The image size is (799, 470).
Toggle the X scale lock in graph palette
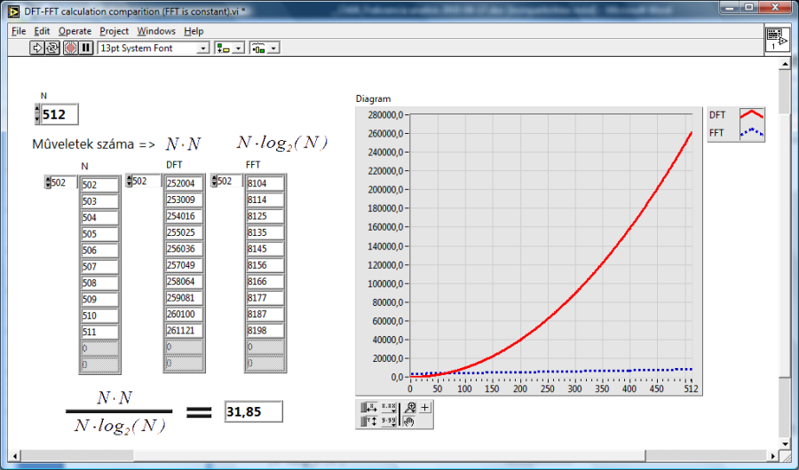coord(364,407)
